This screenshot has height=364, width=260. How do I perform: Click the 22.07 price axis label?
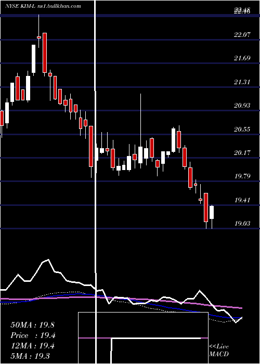click(242, 35)
